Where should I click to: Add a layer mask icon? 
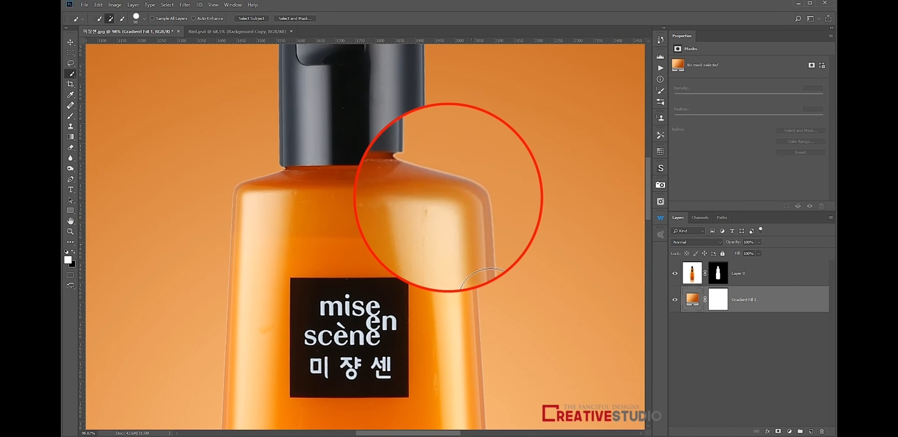point(778,432)
